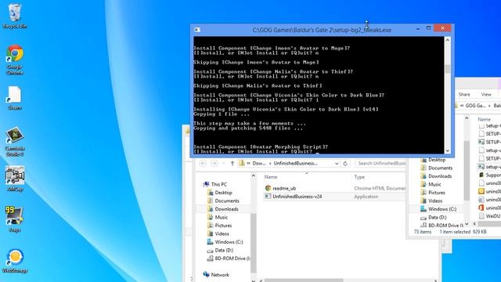Click the UnfinishedBusiness... breadcrumb segment
The height and width of the screenshot is (282, 501).
(x=296, y=164)
